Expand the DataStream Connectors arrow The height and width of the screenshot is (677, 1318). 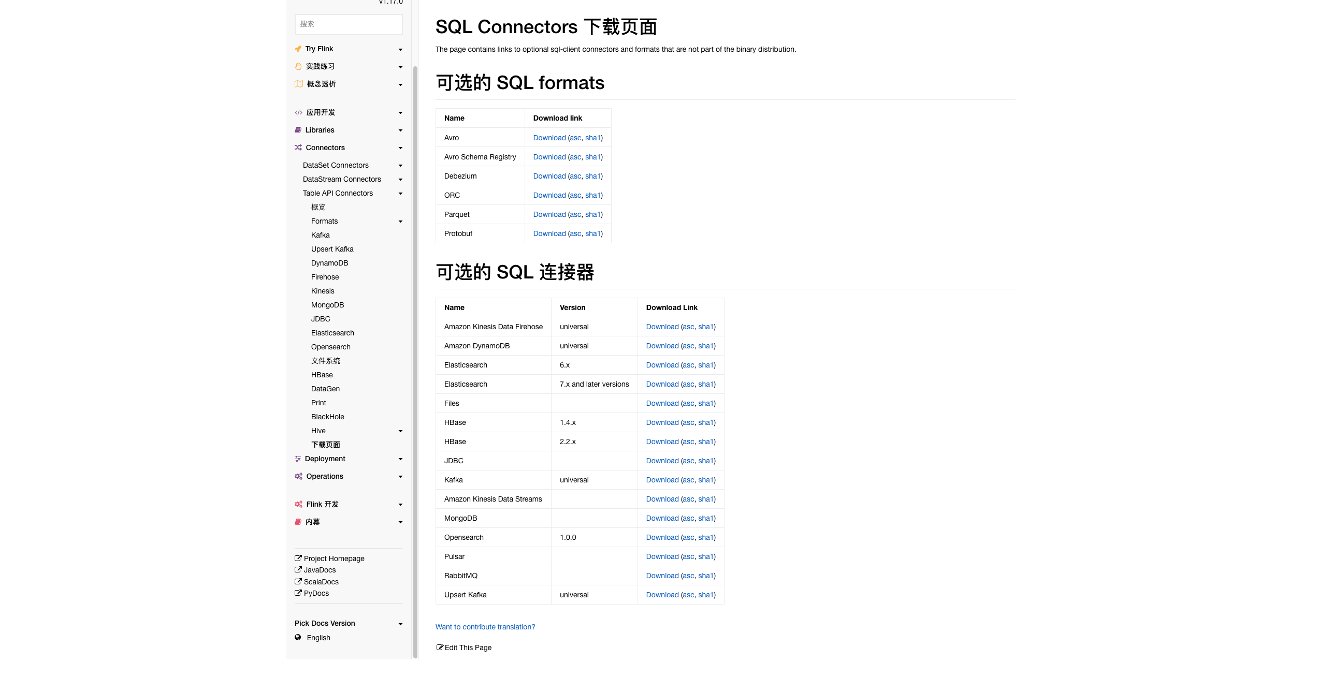tap(400, 180)
